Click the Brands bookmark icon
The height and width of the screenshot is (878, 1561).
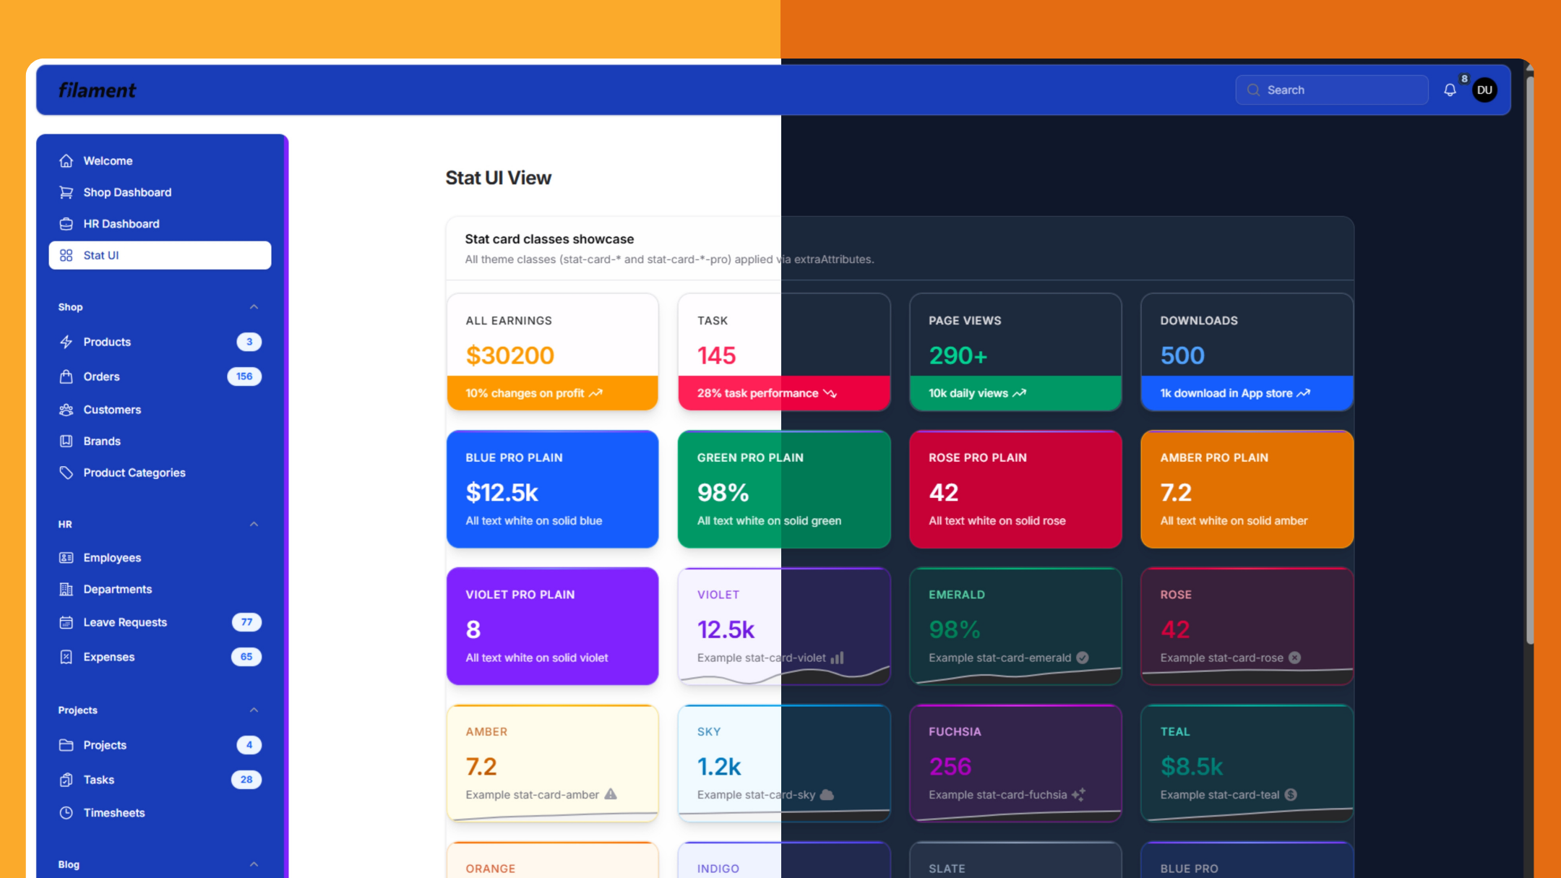(x=66, y=441)
